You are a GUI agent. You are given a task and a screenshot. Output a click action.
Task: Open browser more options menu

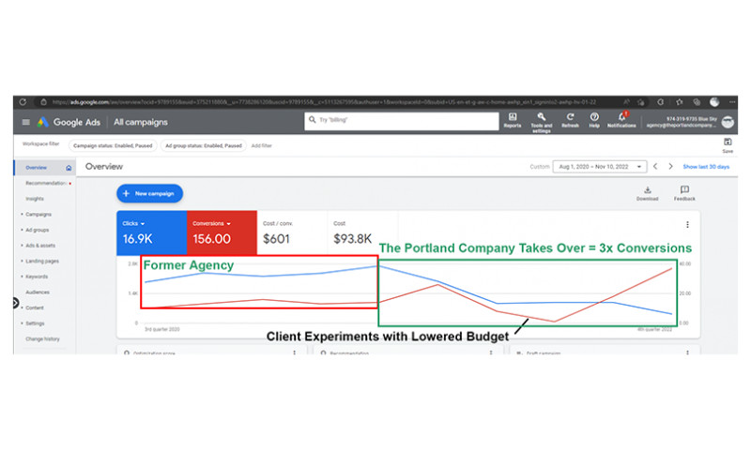tap(732, 102)
